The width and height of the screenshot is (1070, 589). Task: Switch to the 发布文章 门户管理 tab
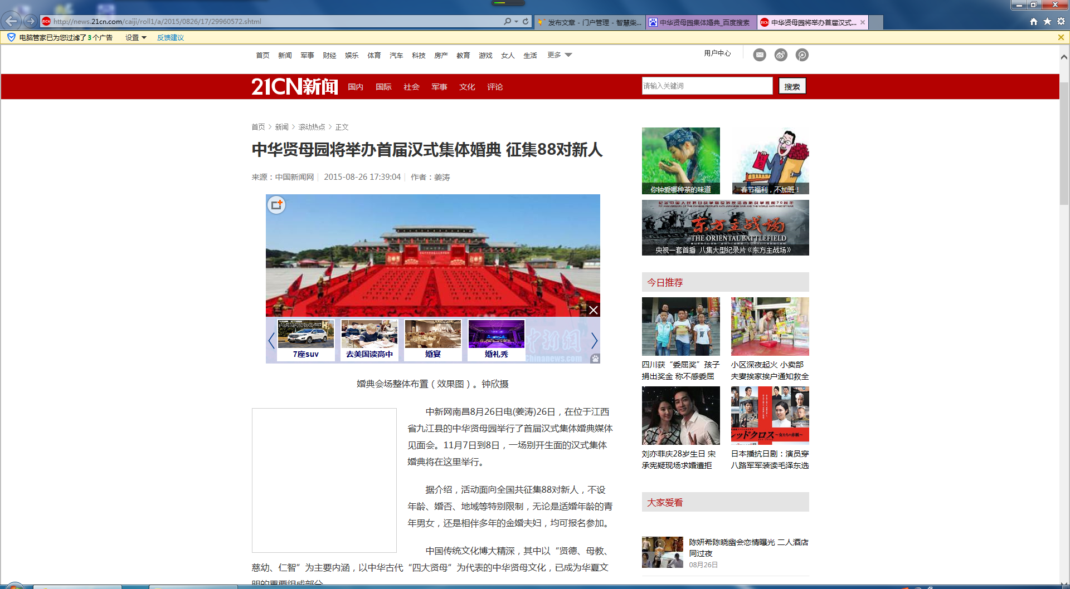click(x=590, y=22)
